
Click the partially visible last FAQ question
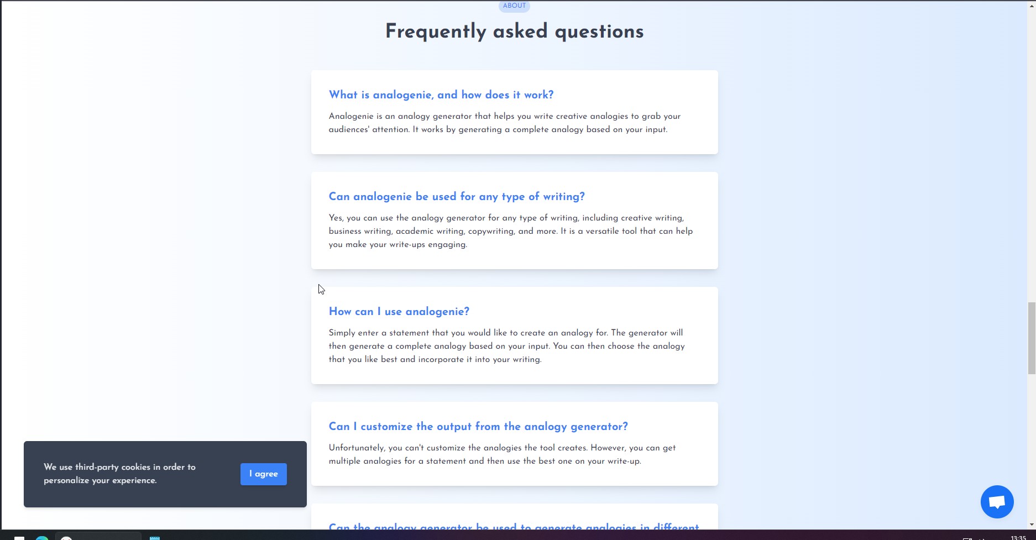pyautogui.click(x=514, y=526)
